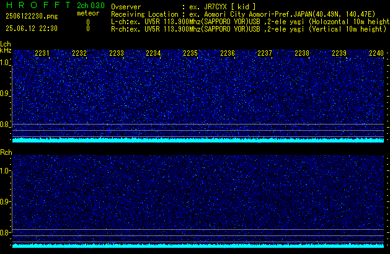The image size is (390, 254).
Task: Click the HROFFT title text
Action: coord(38,5)
